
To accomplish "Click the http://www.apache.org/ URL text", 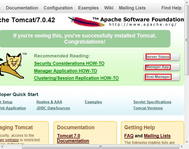I will click(x=143, y=24).
